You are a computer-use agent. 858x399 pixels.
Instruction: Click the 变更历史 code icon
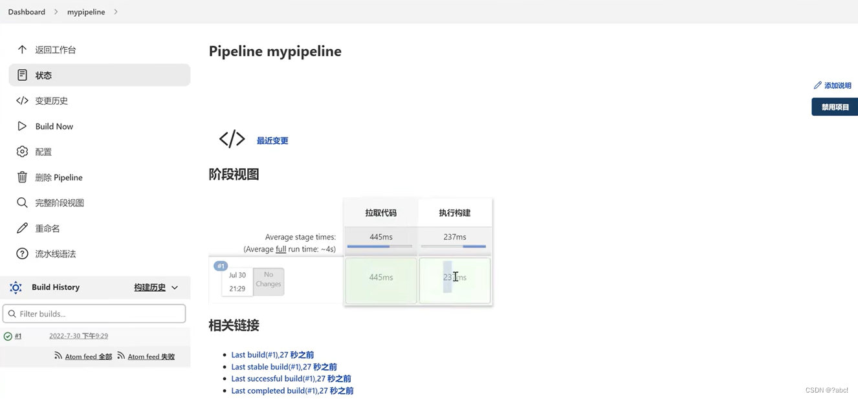coord(21,100)
